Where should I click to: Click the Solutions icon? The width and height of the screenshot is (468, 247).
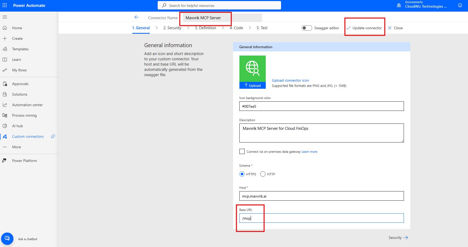(5, 94)
